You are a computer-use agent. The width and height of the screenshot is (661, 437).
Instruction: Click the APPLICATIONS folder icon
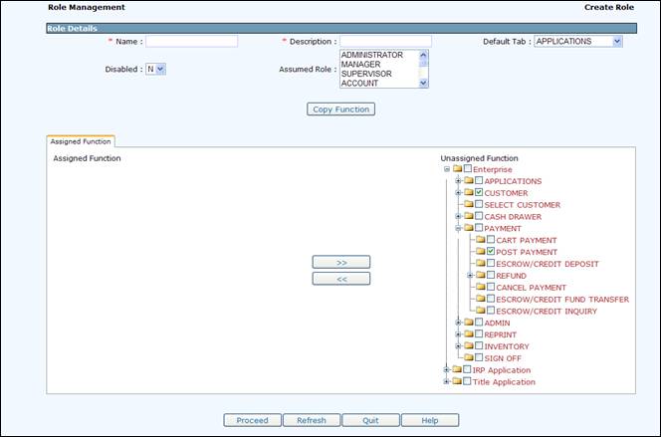(467, 181)
